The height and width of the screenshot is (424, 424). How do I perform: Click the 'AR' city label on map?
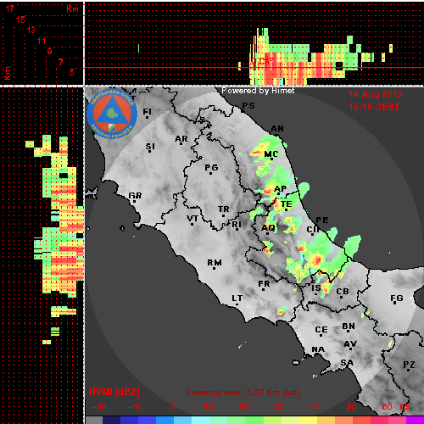(x=181, y=139)
